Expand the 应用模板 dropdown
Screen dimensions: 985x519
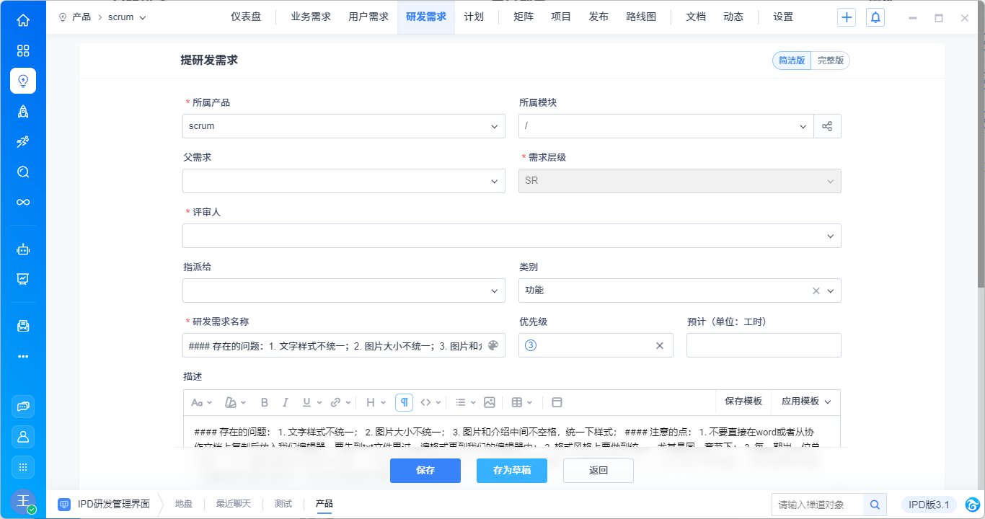tap(806, 402)
